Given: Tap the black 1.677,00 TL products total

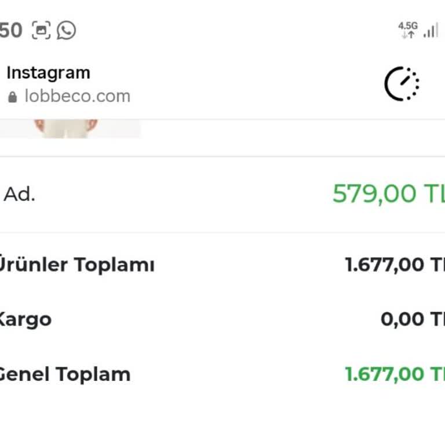Looking at the screenshot, I should [395, 265].
